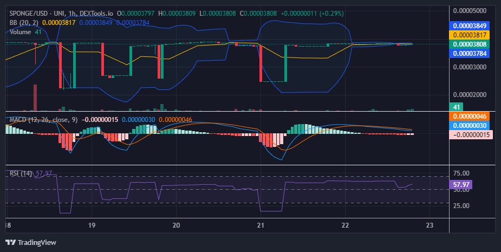Click date 20 on the time axis
This screenshot has width=501, height=252.
point(176,225)
